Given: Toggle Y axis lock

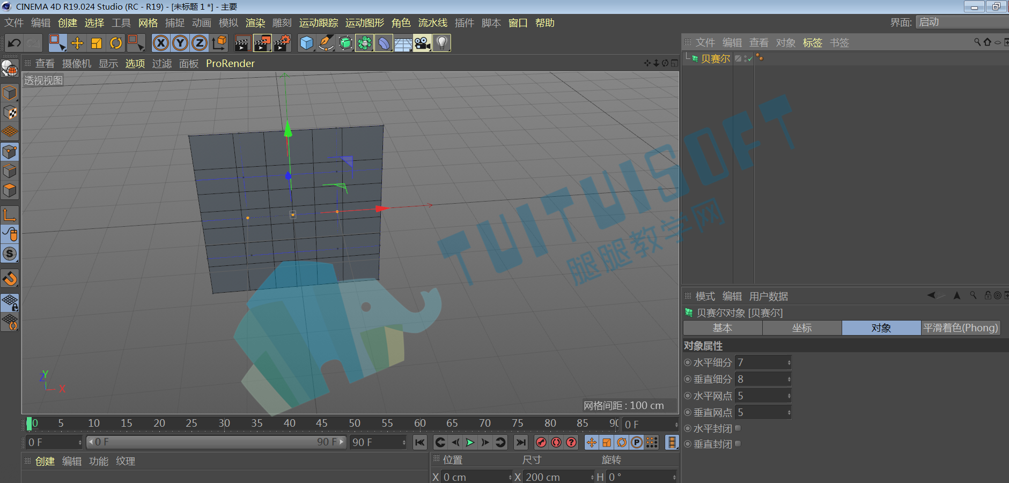Looking at the screenshot, I should pyautogui.click(x=180, y=43).
